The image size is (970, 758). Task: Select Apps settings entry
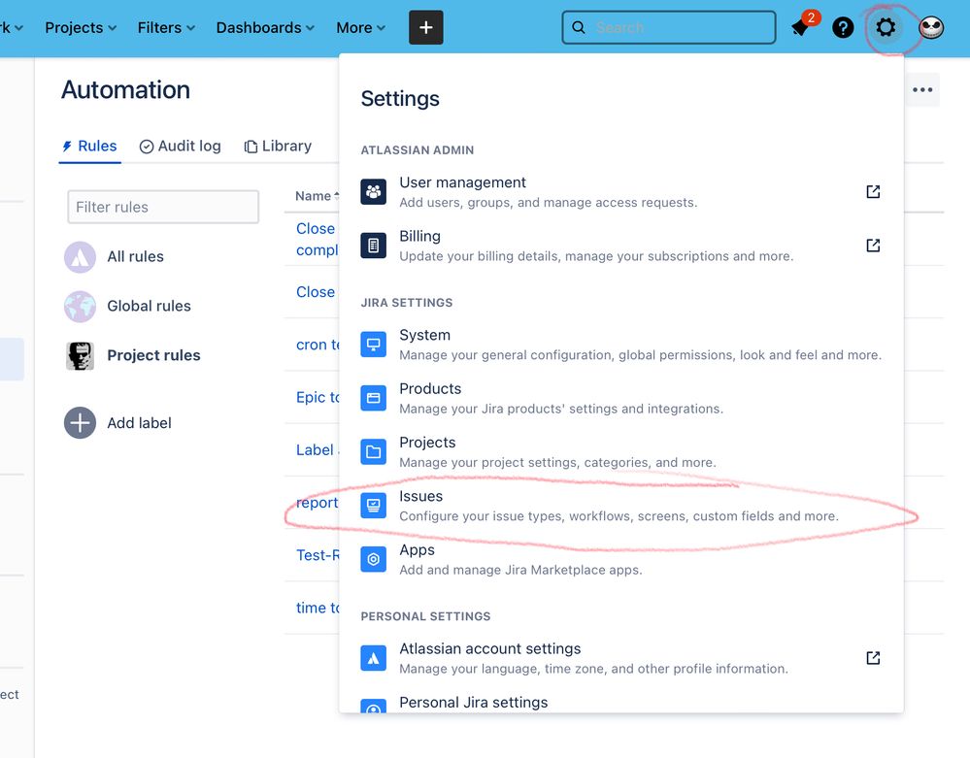point(620,560)
